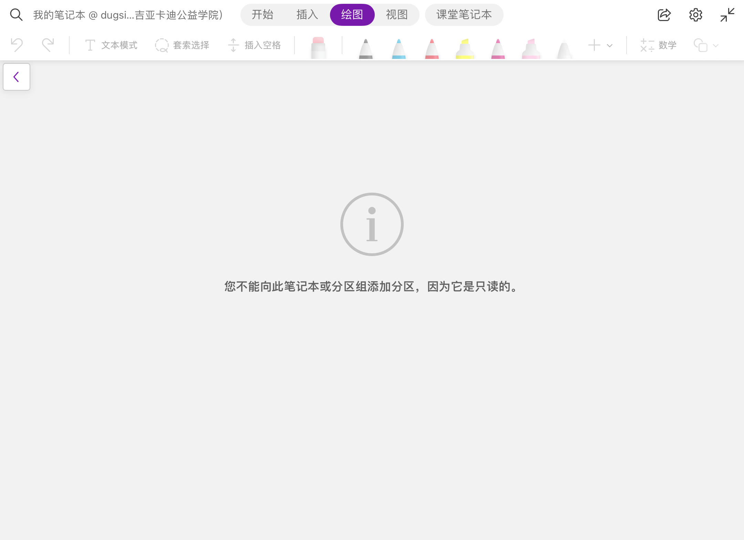Open settings gear icon
The width and height of the screenshot is (744, 540).
696,15
